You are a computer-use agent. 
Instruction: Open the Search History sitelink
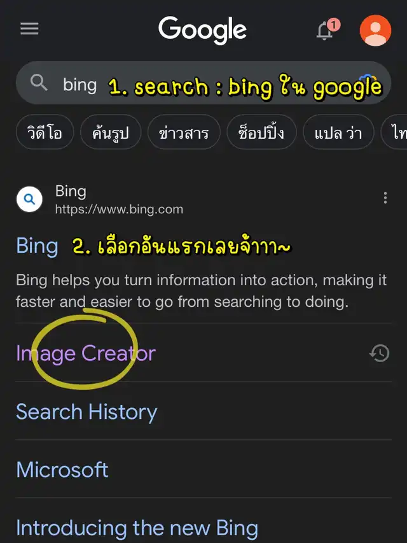(x=86, y=412)
